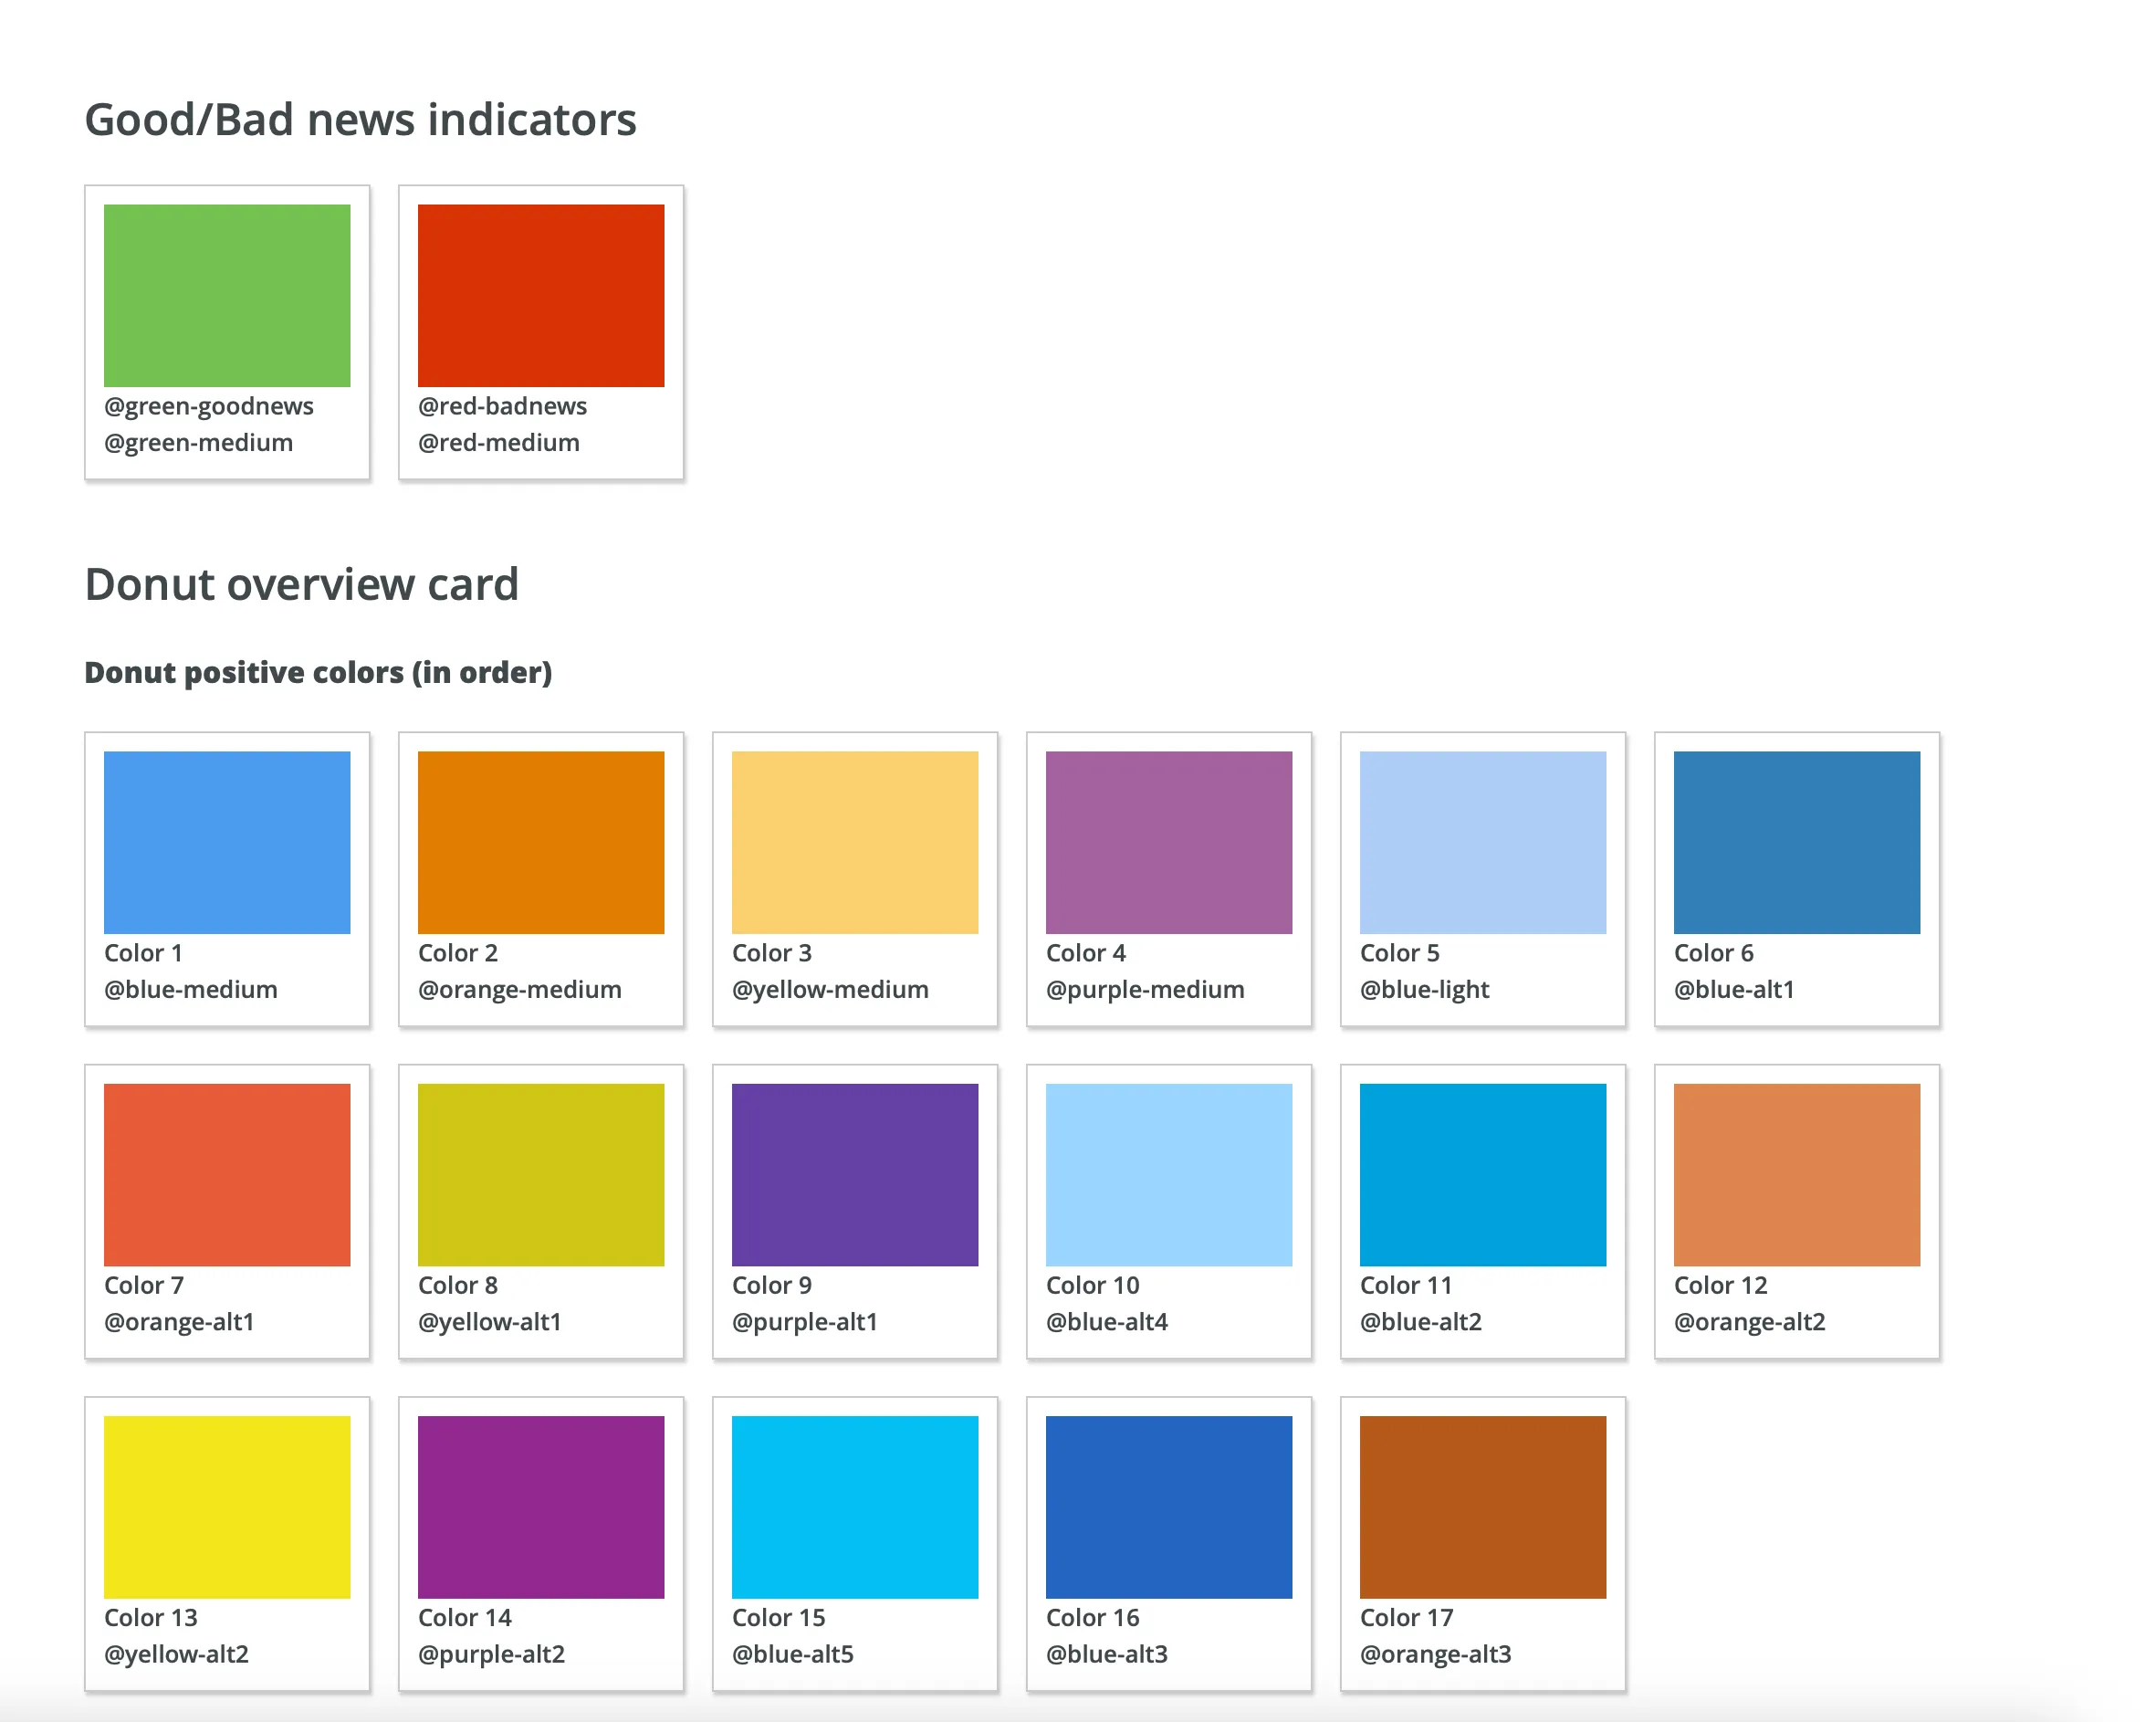Pick the Color 4 purple-medium swatch
The height and width of the screenshot is (1722, 2156).
click(x=1169, y=842)
